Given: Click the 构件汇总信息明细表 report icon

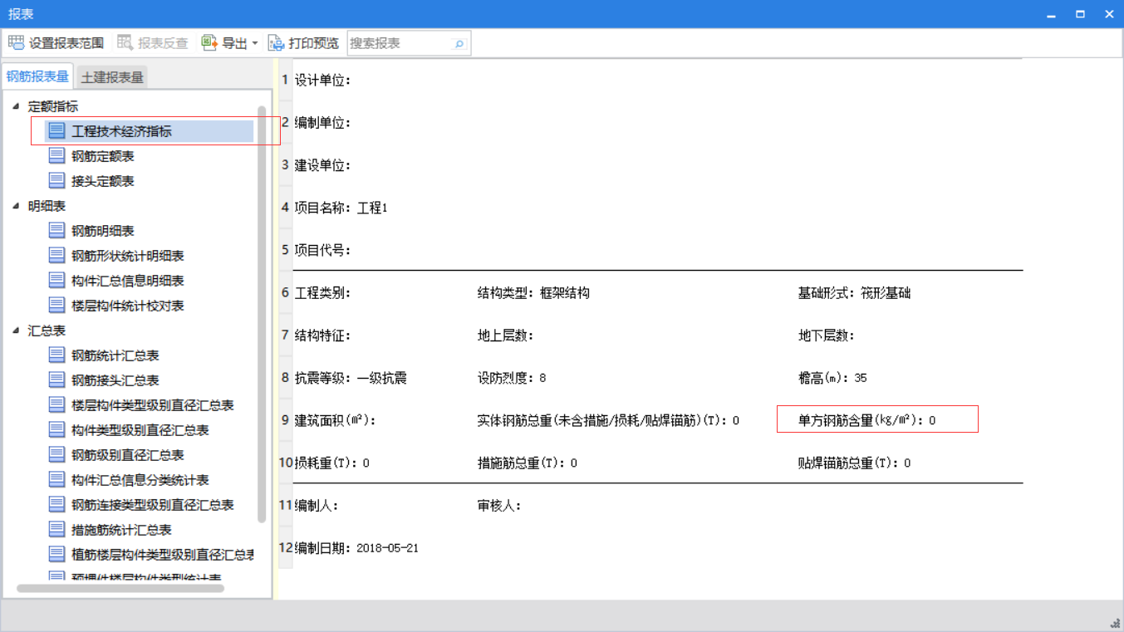Looking at the screenshot, I should (x=56, y=281).
